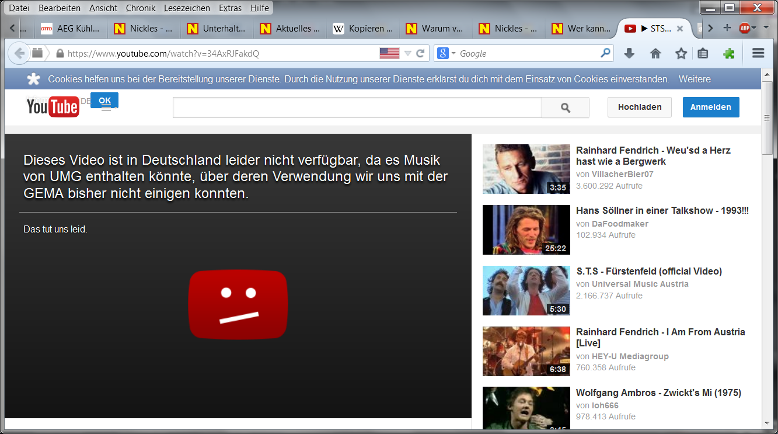Image resolution: width=778 pixels, height=434 pixels.
Task: Open Rainhard Fendrich Weu'sd a Herz thumbnail
Action: coord(526,169)
